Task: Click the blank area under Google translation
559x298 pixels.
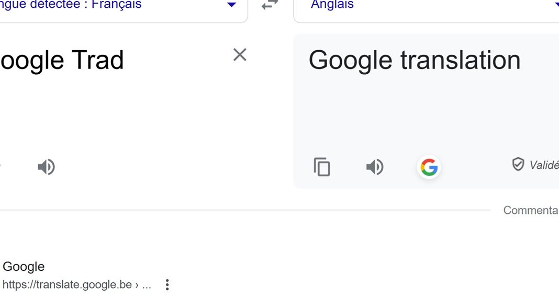Action: 426,110
